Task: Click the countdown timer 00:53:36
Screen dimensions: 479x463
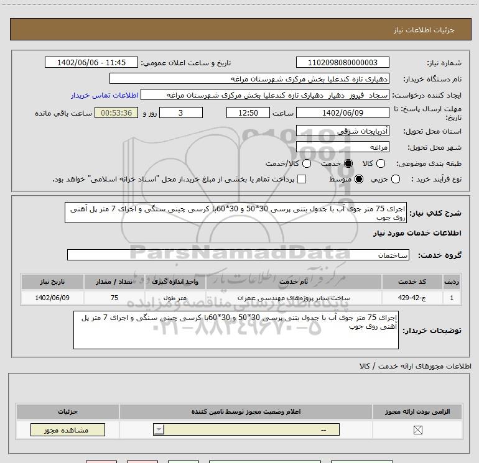Action: click(x=116, y=112)
